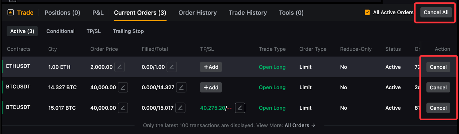
Task: Switch to the Order History tab
Action: (197, 13)
